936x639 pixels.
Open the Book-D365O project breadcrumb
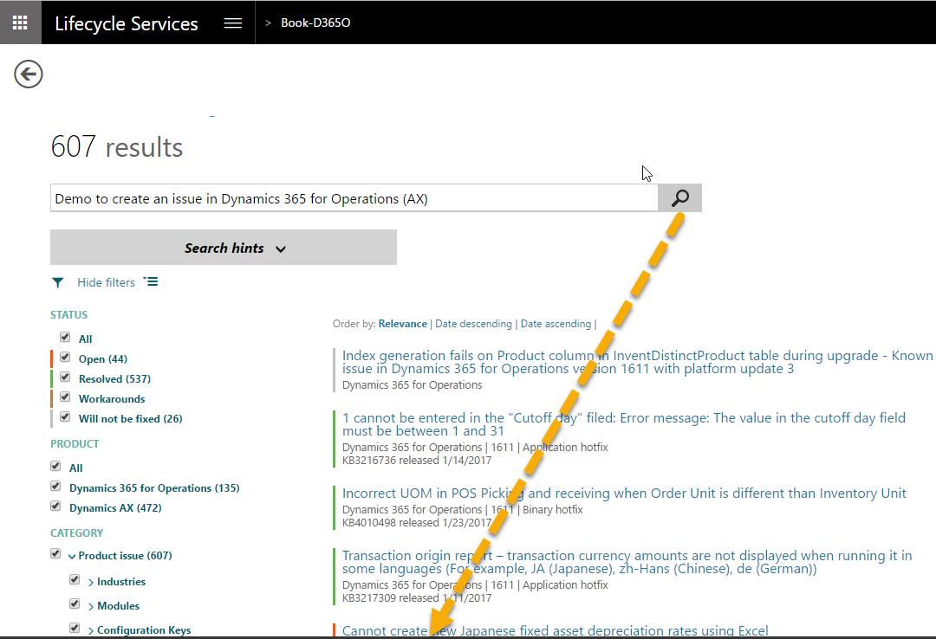tap(315, 23)
